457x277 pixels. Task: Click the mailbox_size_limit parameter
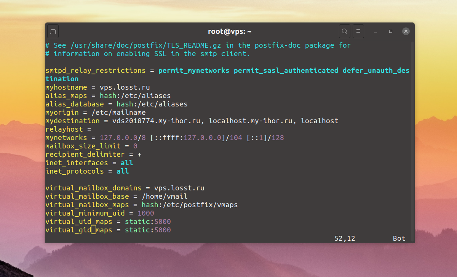pyautogui.click(x=83, y=146)
